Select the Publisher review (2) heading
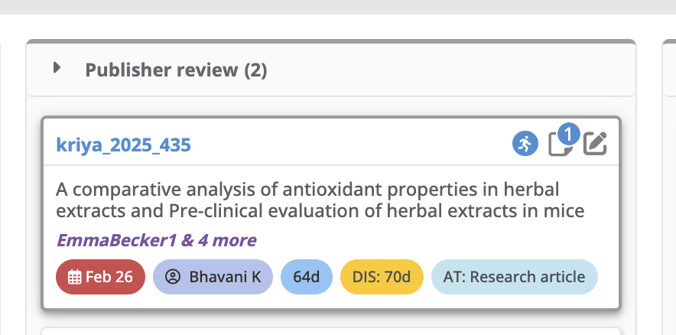 click(176, 70)
